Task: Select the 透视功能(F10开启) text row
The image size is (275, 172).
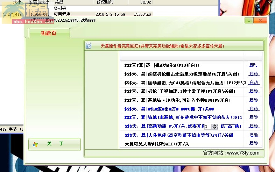Action: pos(162,65)
